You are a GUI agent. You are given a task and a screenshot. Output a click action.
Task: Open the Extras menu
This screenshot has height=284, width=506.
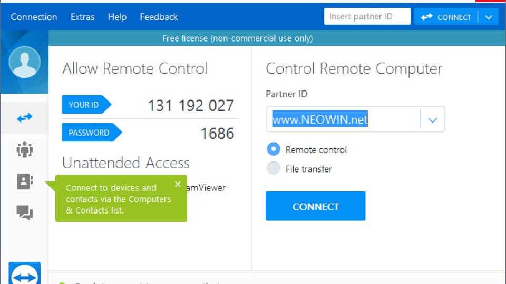click(82, 17)
